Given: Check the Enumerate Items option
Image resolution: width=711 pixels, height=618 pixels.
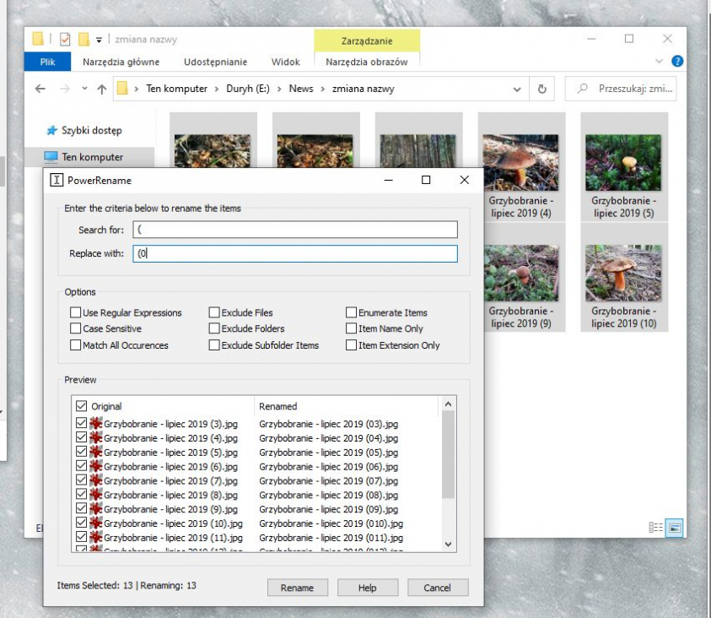Looking at the screenshot, I should 352,313.
